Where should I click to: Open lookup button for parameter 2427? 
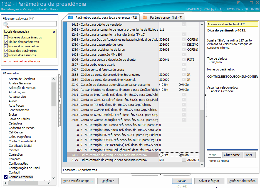click(x=184, y=70)
